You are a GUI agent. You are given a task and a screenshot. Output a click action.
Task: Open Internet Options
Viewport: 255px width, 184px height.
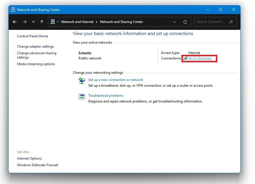[29, 158]
